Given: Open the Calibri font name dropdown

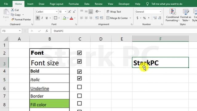Looking at the screenshot, I should pyautogui.click(x=57, y=12).
